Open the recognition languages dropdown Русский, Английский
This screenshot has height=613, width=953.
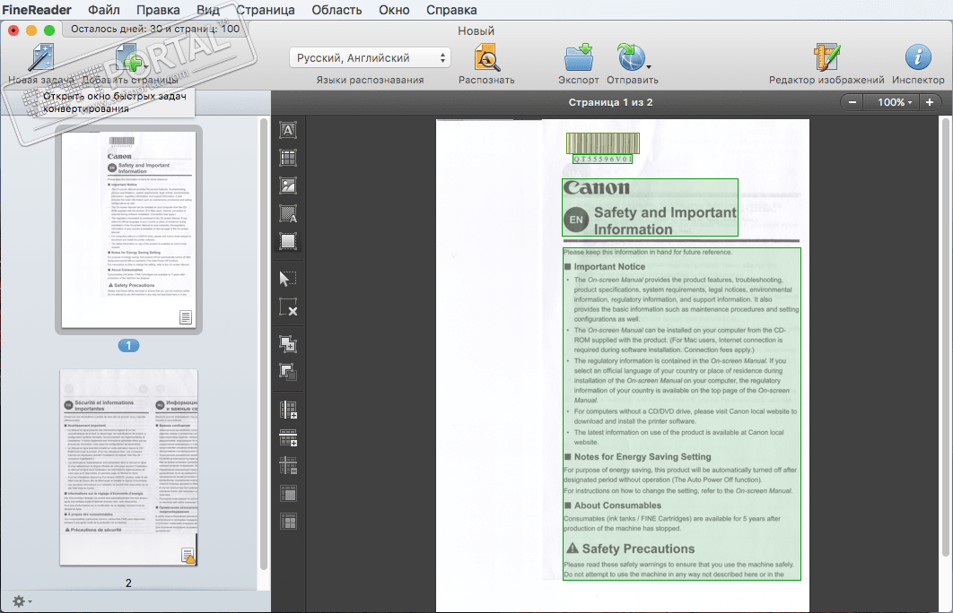[x=370, y=57]
